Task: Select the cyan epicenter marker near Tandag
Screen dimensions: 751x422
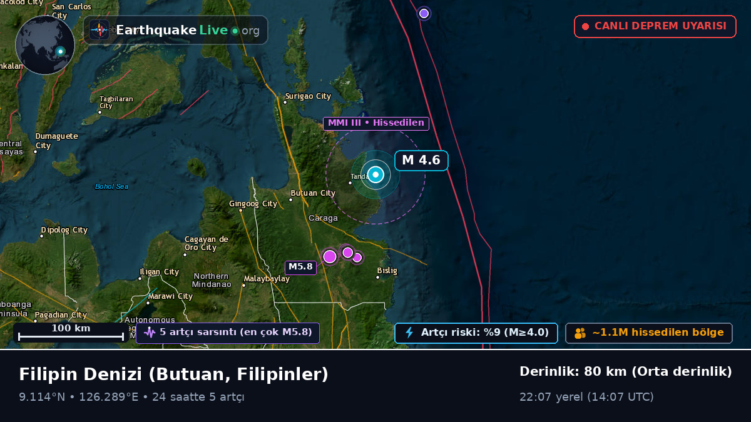Action: pos(375,175)
